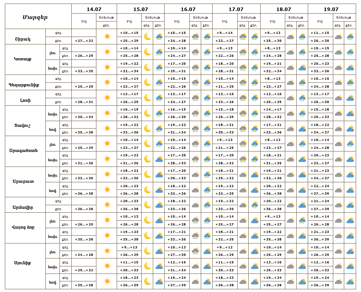Click Գեղարքունիք moon icon in the 15.07 column

pos(147,82)
